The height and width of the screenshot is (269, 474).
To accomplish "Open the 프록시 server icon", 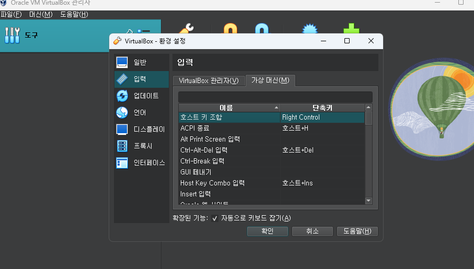I will pos(122,146).
